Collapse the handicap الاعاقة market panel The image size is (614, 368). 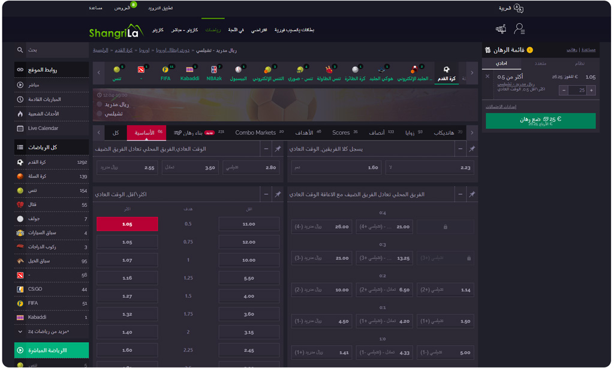[x=460, y=195]
